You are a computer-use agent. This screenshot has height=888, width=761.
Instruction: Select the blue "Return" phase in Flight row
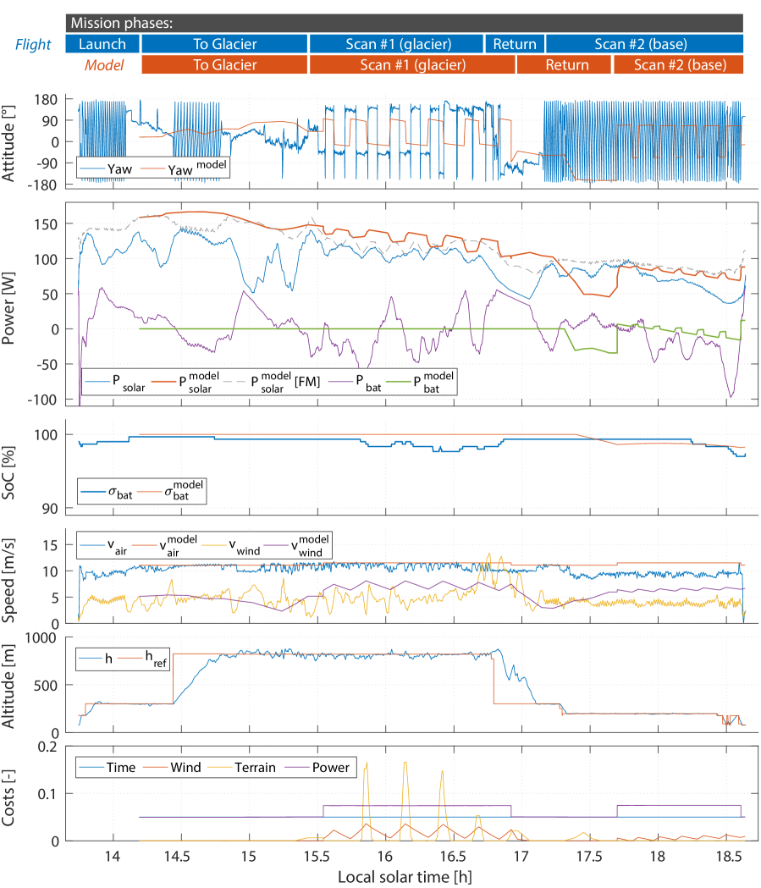tap(515, 44)
